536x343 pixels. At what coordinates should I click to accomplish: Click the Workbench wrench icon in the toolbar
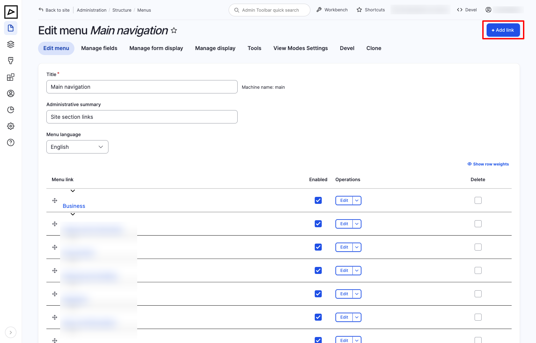point(319,10)
